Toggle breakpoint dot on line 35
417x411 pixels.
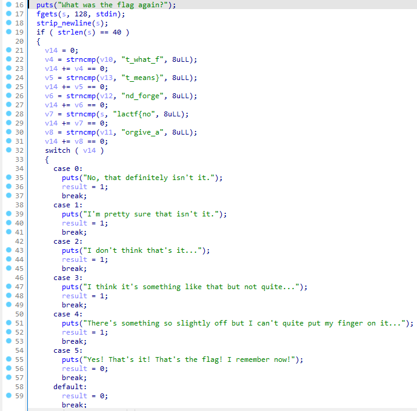pyautogui.click(x=8, y=177)
